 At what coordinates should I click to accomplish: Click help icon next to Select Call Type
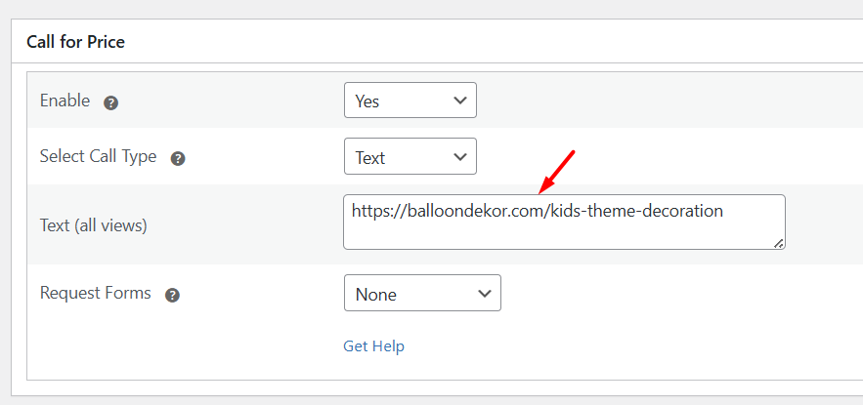point(178,158)
